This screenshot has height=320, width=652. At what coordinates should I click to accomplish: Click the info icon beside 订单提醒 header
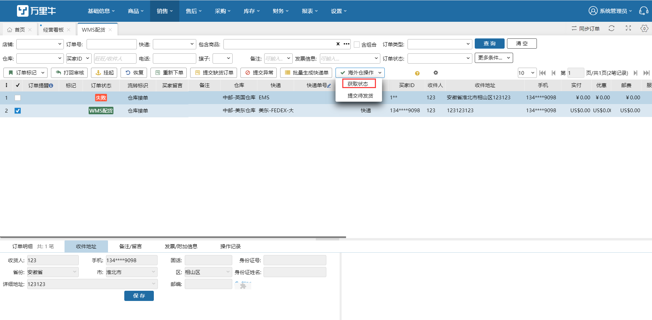point(51,86)
